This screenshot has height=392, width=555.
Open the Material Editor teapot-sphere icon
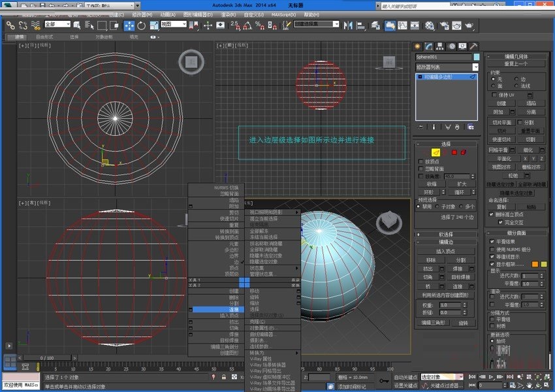[x=430, y=25]
